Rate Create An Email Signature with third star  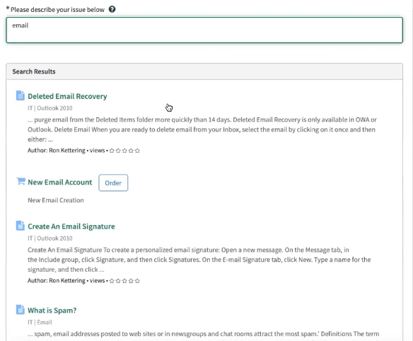coord(124,281)
